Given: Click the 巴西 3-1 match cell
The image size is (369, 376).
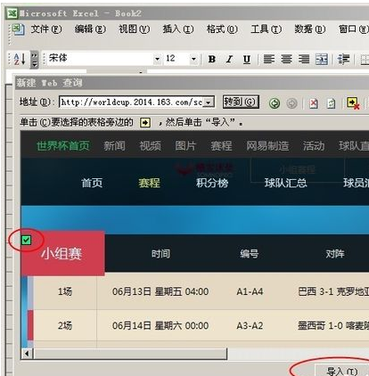Looking at the screenshot, I should click(333, 291).
